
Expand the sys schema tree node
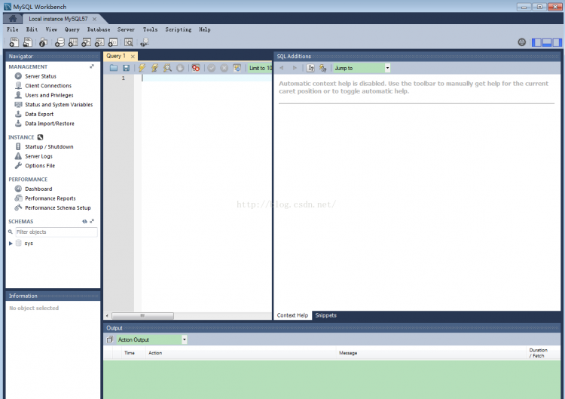coord(11,244)
